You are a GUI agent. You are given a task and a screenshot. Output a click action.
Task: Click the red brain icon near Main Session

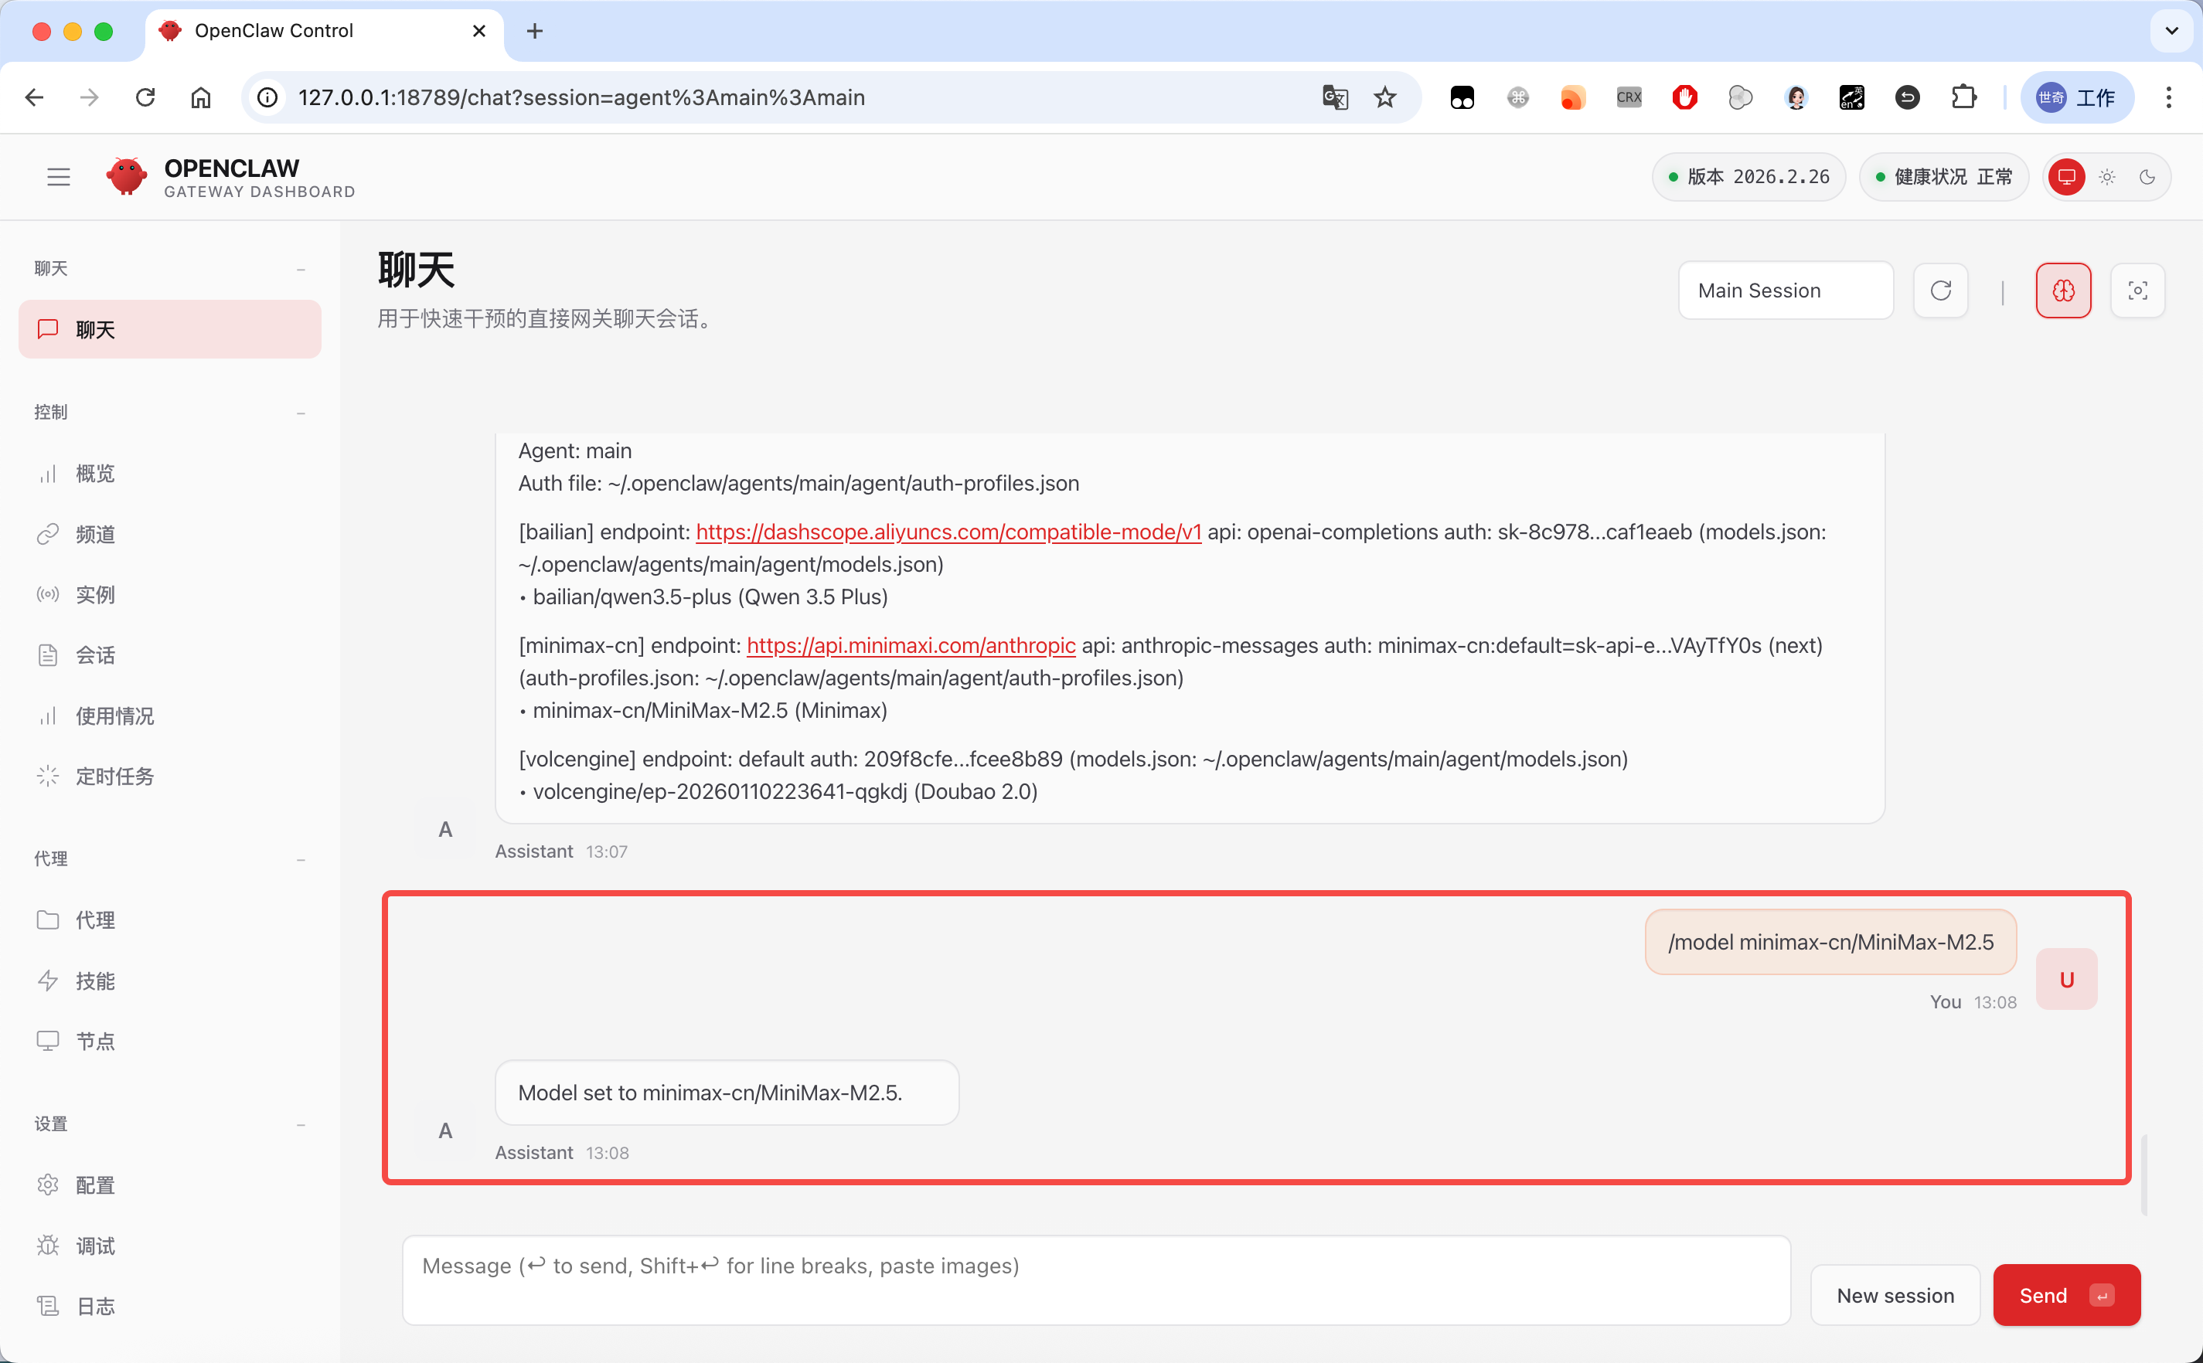click(2064, 291)
